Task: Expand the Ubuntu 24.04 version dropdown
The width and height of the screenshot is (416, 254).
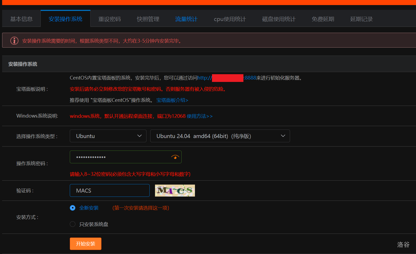Action: [x=220, y=136]
